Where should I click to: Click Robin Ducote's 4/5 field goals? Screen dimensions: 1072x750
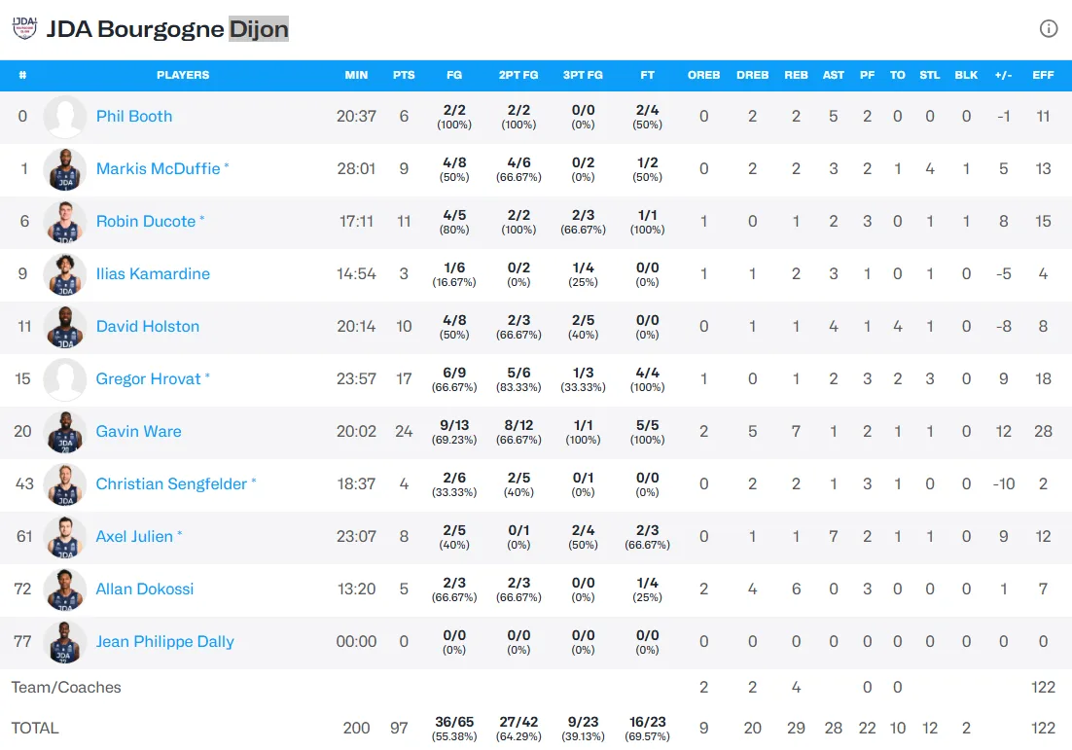[454, 222]
